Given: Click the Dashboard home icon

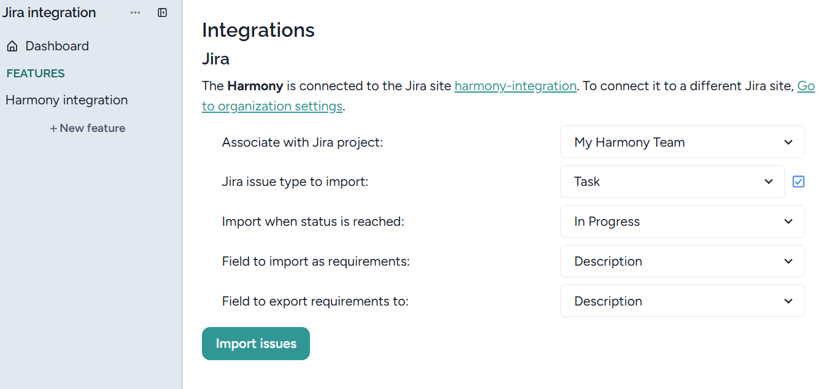Looking at the screenshot, I should tap(12, 47).
